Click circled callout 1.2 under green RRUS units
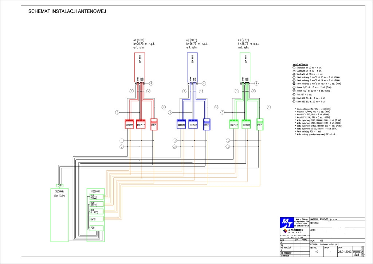 [x=228, y=141]
